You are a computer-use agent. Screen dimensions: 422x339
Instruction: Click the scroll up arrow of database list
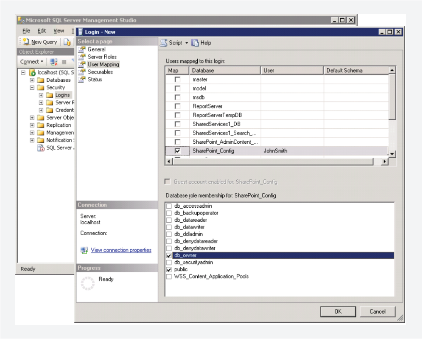click(392, 70)
